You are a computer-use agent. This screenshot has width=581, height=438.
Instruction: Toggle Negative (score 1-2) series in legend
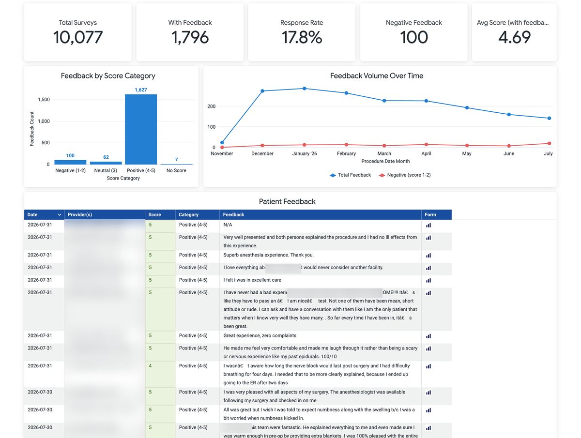405,175
